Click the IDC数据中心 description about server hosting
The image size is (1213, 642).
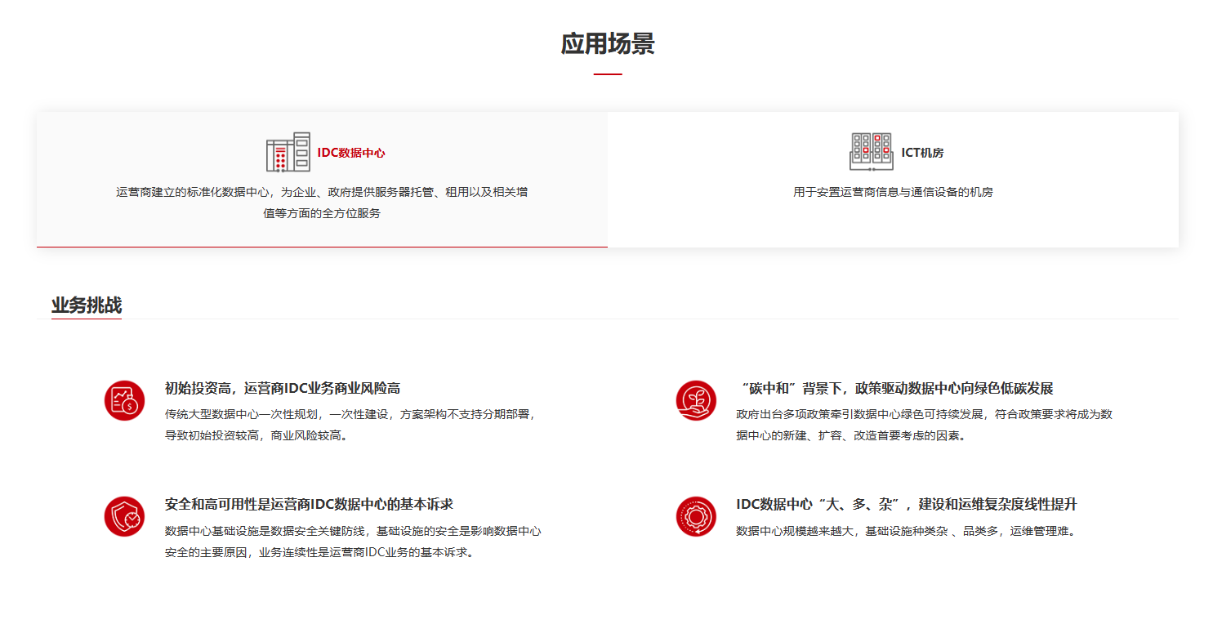(x=322, y=203)
